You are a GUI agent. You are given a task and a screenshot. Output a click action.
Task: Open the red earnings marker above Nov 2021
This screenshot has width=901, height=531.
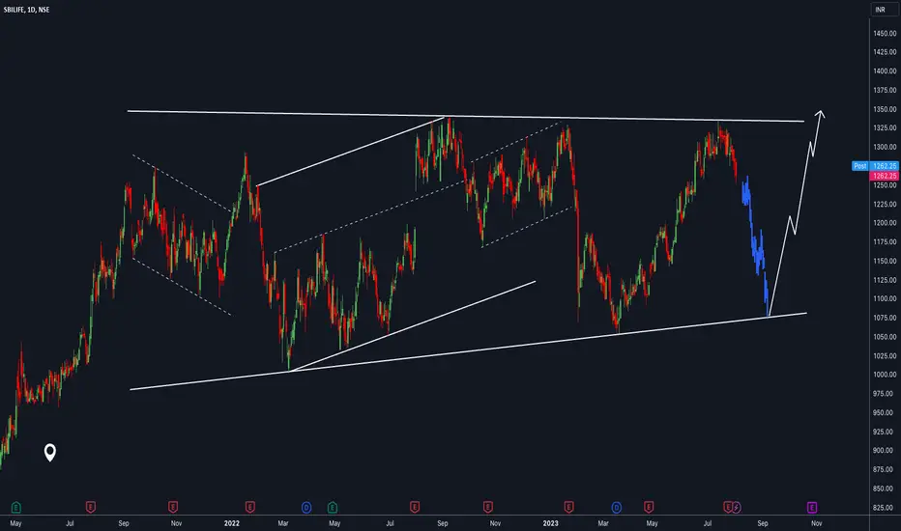pos(173,508)
